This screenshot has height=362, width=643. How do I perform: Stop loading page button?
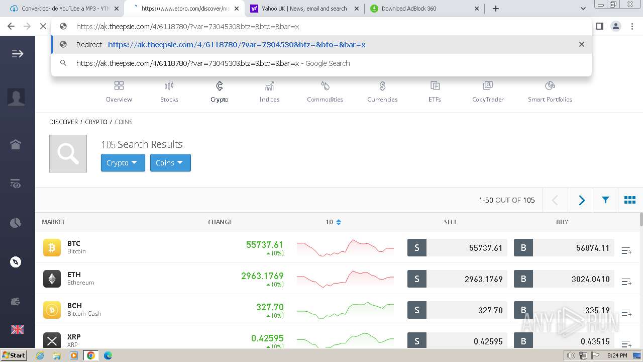43,26
